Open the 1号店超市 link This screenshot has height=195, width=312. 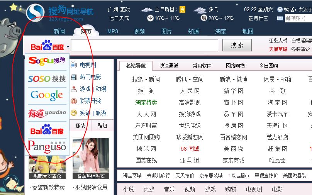239,175
